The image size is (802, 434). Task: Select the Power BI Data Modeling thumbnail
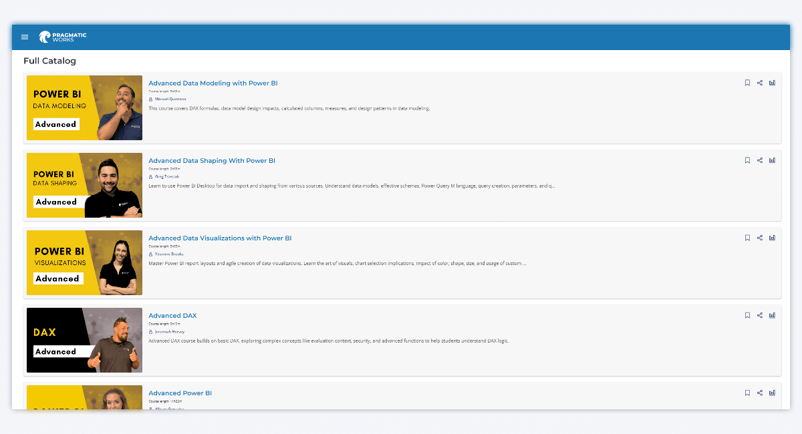pyautogui.click(x=84, y=107)
